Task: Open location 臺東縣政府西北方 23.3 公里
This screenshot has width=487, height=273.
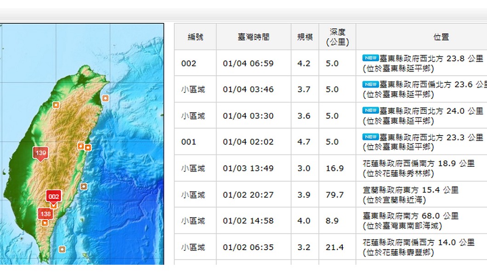Action: click(x=431, y=137)
